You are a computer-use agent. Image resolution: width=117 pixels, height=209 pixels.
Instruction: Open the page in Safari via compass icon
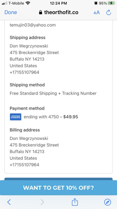pyautogui.click(x=107, y=202)
